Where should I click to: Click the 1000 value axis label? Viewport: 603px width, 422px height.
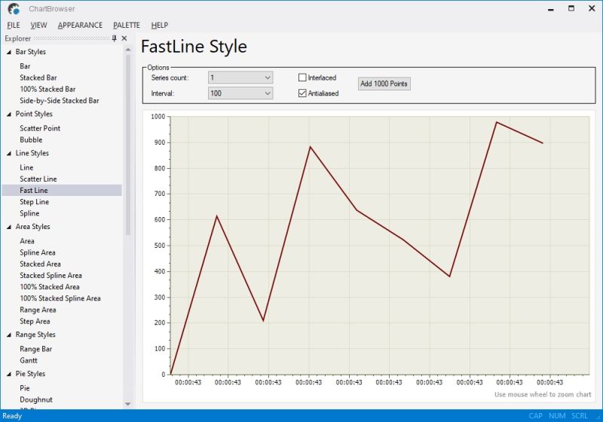[158, 117]
